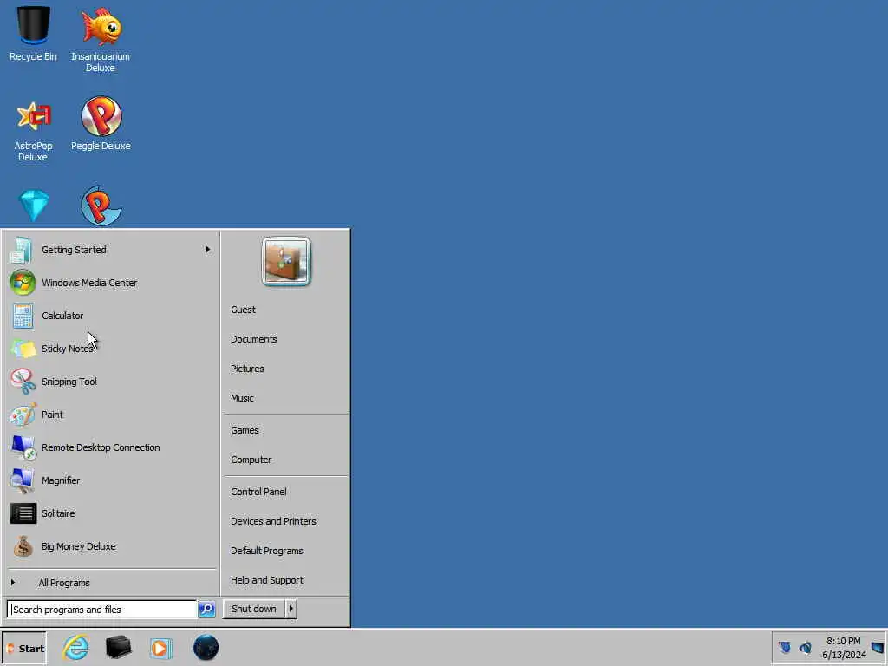
Task: Launch Sticky Notes text entry
Action: tap(67, 349)
